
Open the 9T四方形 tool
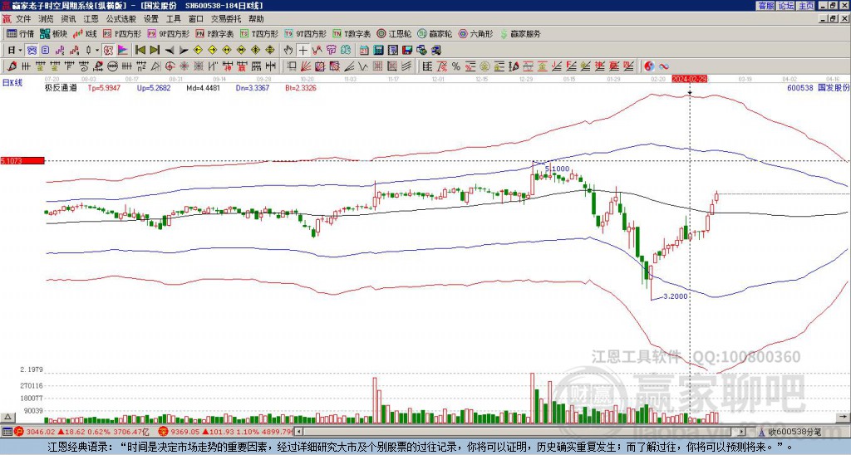point(305,33)
